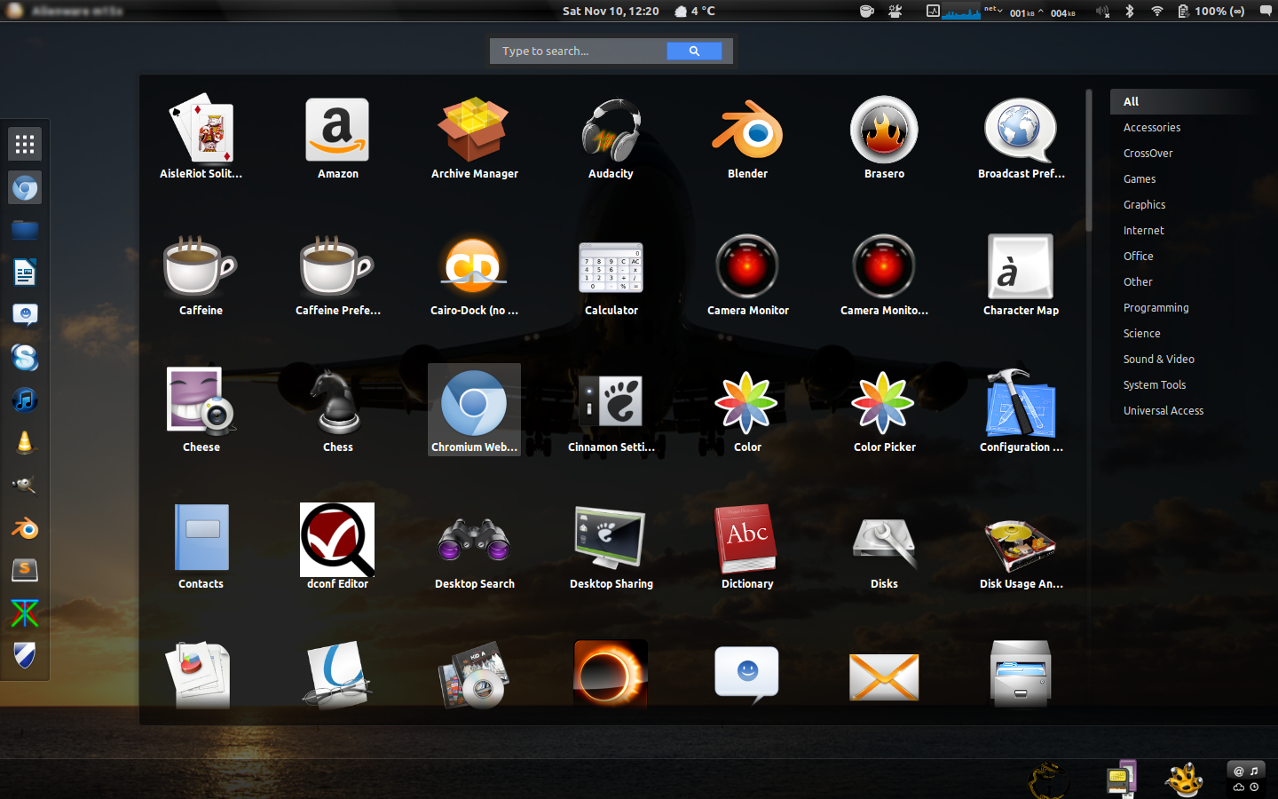Open VLC cone icon in dock

click(25, 442)
